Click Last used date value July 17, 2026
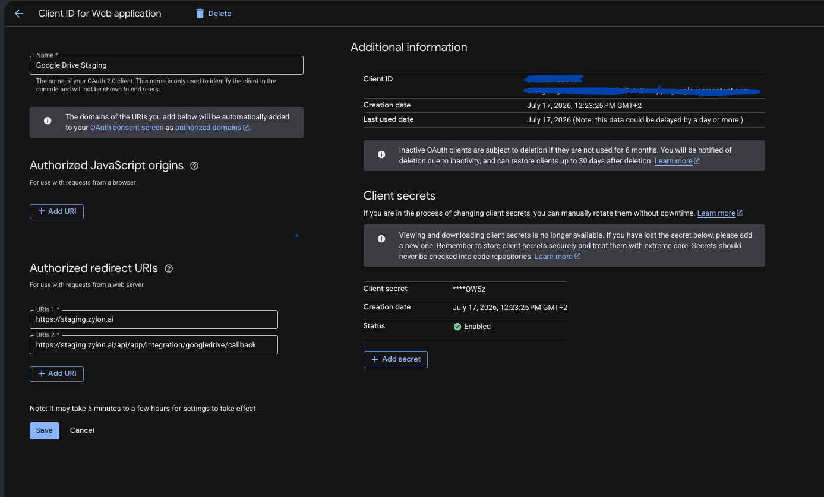Viewport: 824px width, 497px height. (x=634, y=120)
